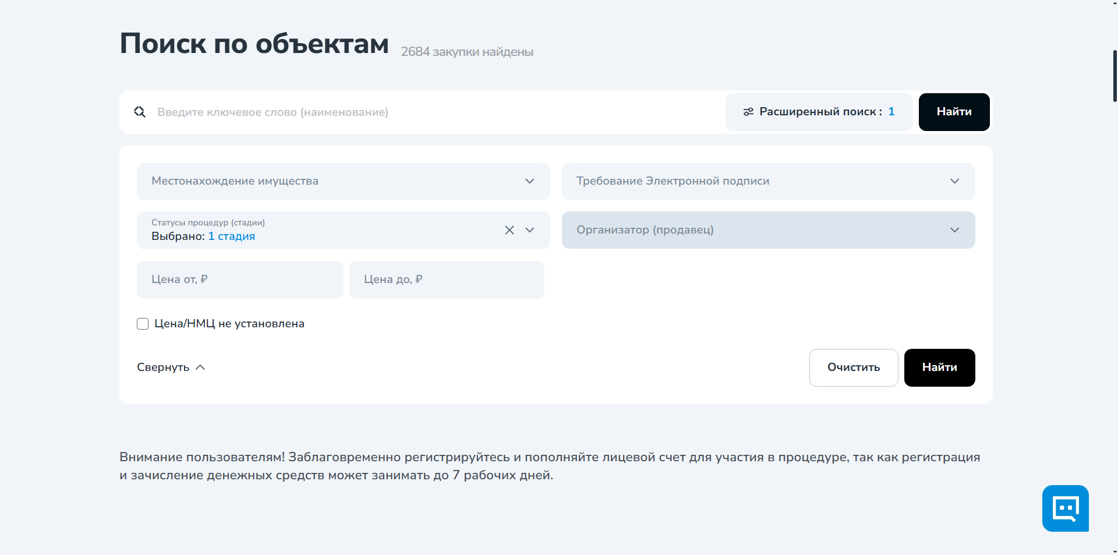The height and width of the screenshot is (555, 1118).
Task: Click the scrollbar down arrow
Action: tap(1115, 551)
